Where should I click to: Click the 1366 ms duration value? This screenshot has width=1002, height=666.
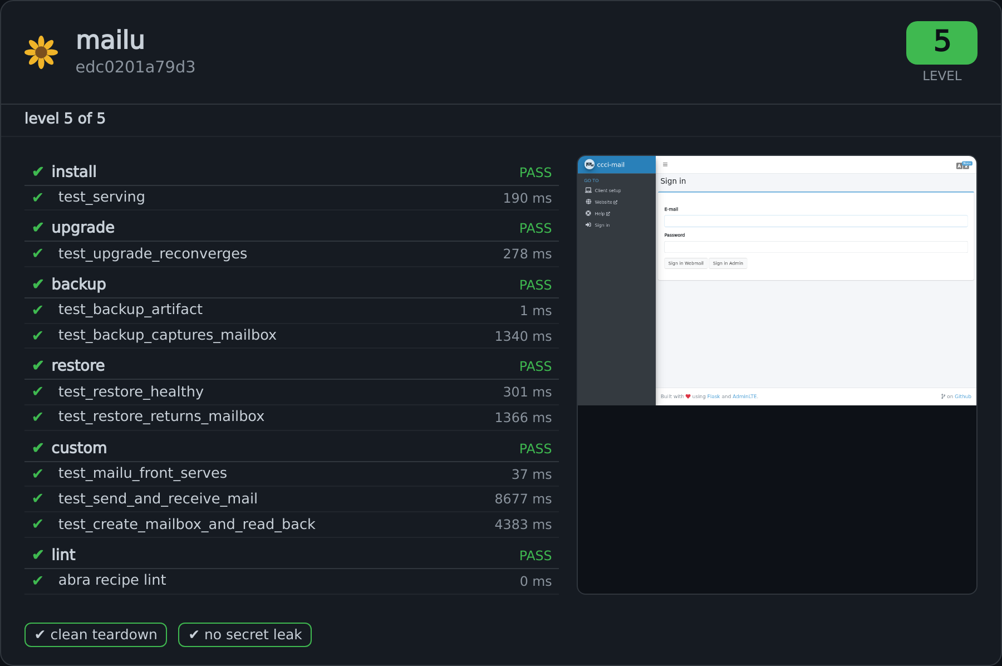tap(523, 418)
